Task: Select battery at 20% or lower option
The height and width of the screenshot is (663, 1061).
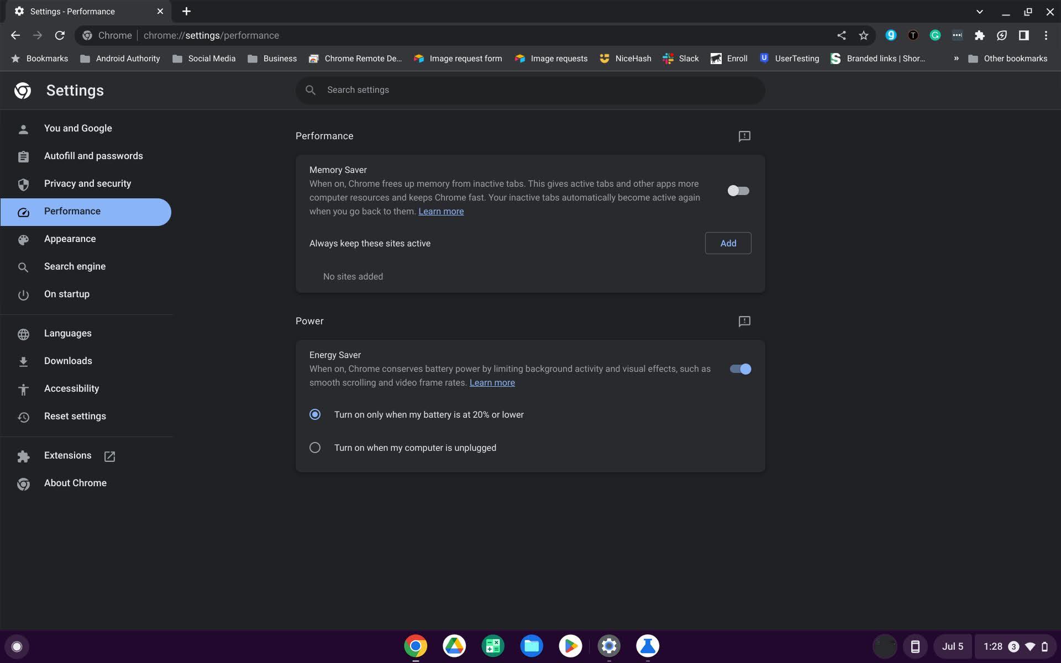Action: (315, 414)
